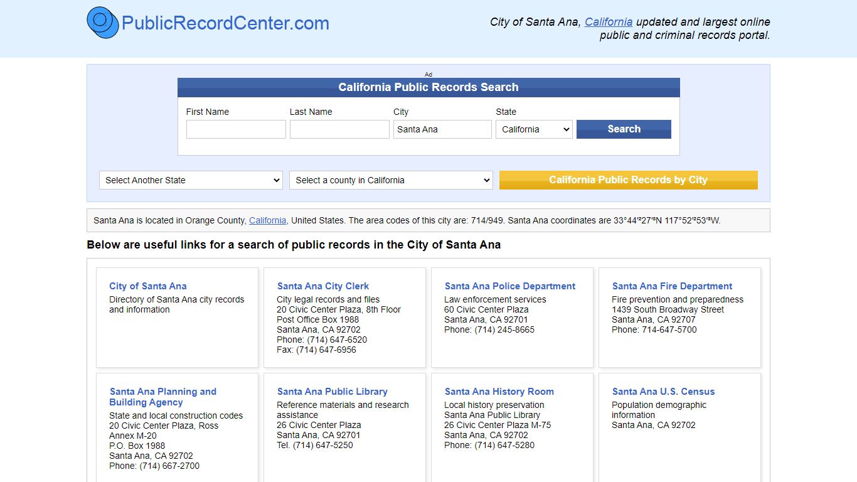Open the State dropdown showing California

coord(534,129)
